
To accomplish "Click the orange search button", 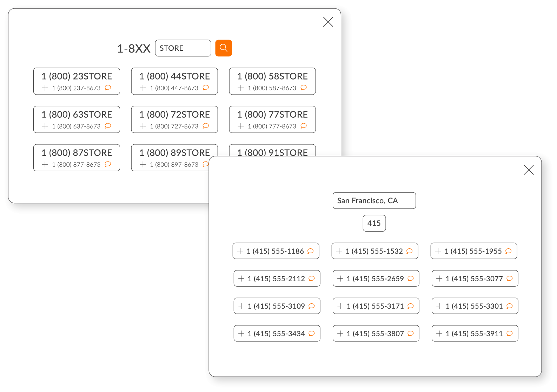I will coord(223,48).
